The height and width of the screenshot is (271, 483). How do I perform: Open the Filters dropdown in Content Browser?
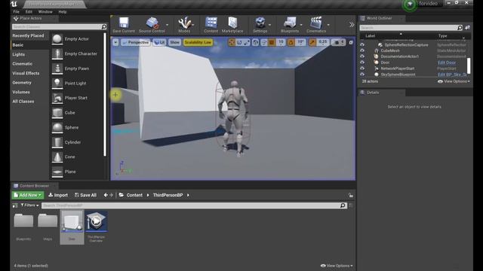[29, 206]
